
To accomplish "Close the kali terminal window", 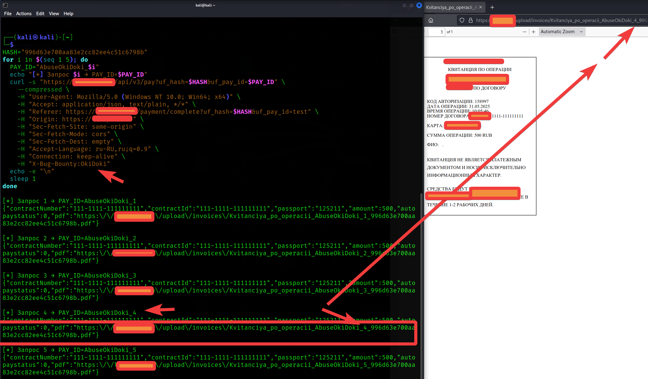I will tap(419, 5).
